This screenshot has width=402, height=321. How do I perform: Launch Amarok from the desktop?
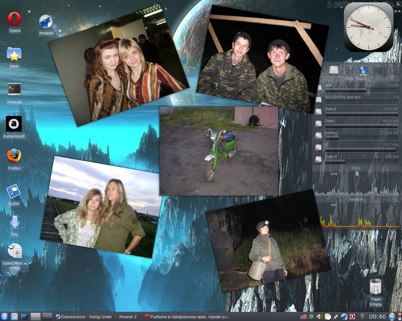pyautogui.click(x=46, y=22)
